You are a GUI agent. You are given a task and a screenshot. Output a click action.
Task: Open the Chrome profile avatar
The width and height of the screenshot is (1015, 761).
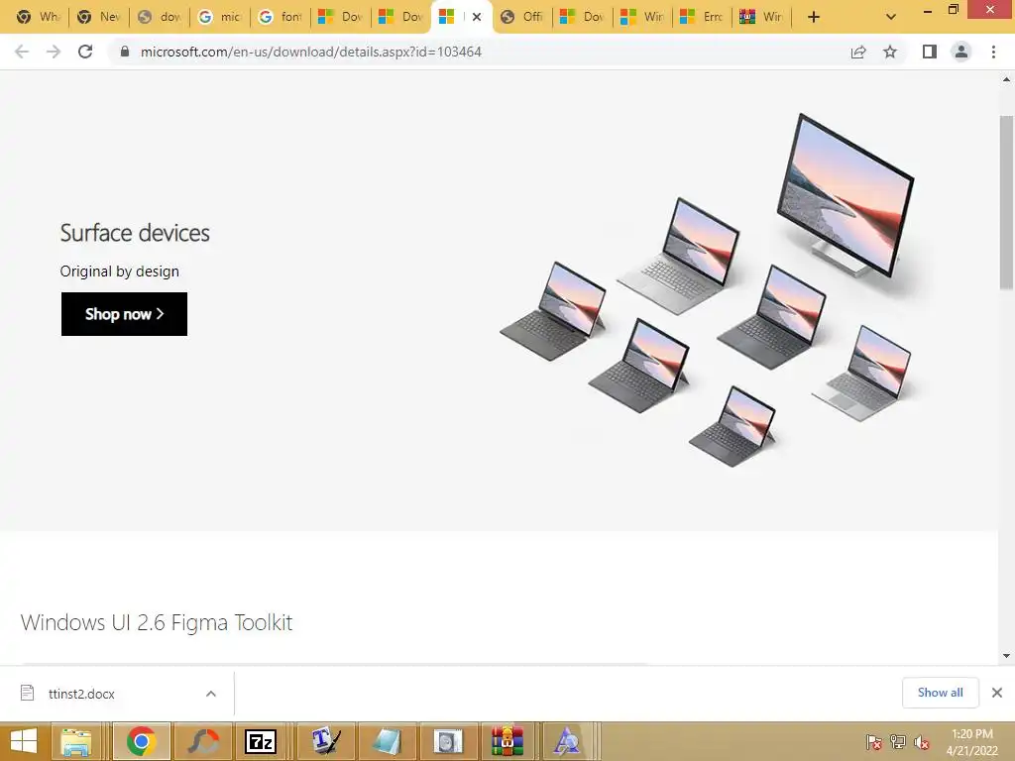click(961, 52)
